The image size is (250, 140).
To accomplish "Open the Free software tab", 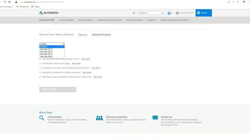I will click(66, 20).
